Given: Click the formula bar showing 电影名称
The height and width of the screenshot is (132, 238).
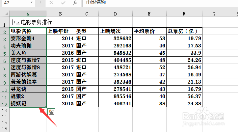Looking at the screenshot, I should 160,3.
